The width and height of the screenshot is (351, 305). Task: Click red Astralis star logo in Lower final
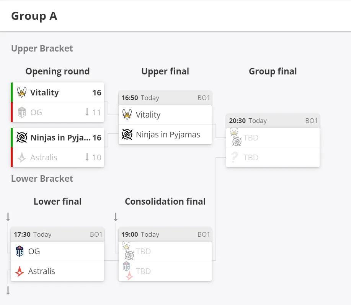coord(20,271)
